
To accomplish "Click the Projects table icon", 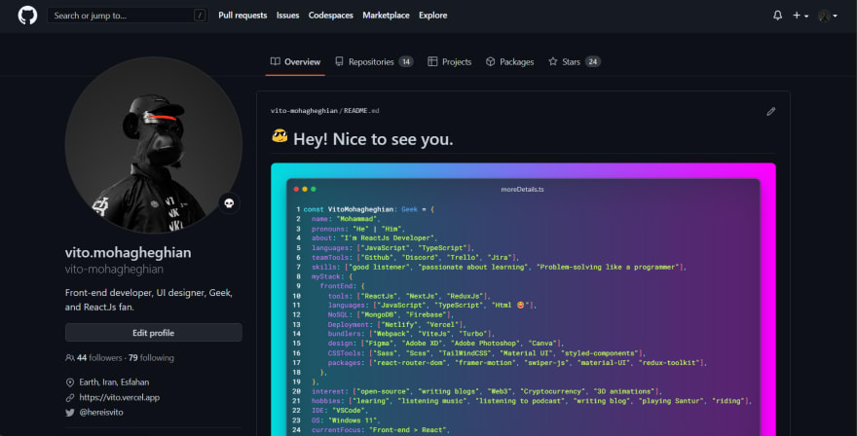I will [x=432, y=61].
